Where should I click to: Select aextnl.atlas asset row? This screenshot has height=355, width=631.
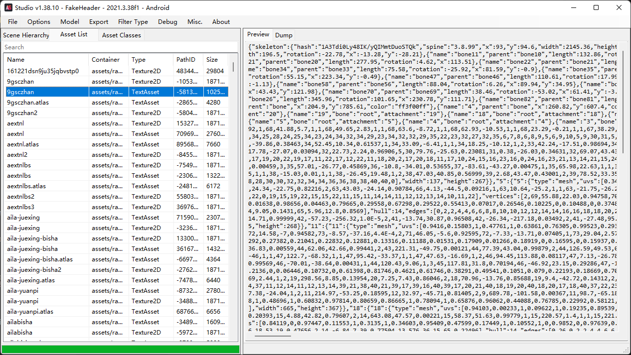[x=116, y=144]
